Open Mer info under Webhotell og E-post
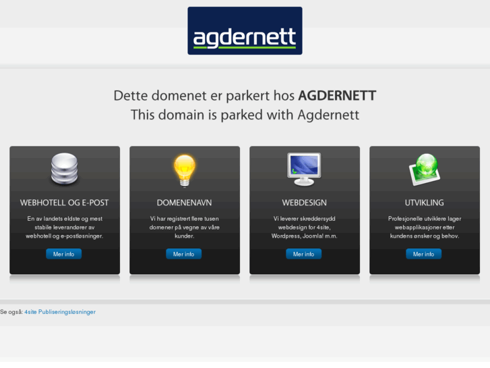Screen dimensions: 490x368 pyautogui.click(x=64, y=254)
